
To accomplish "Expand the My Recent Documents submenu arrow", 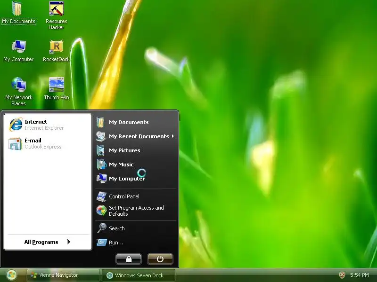I will pos(172,136).
